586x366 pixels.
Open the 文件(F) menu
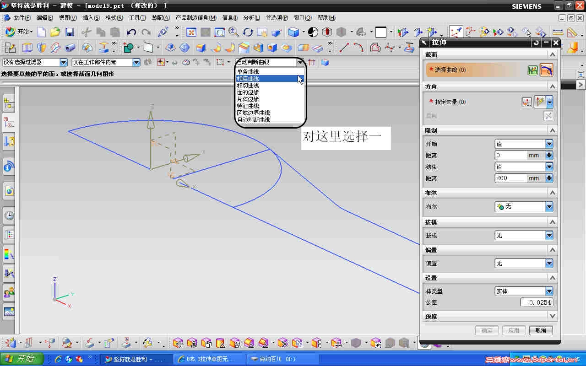pyautogui.click(x=22, y=18)
